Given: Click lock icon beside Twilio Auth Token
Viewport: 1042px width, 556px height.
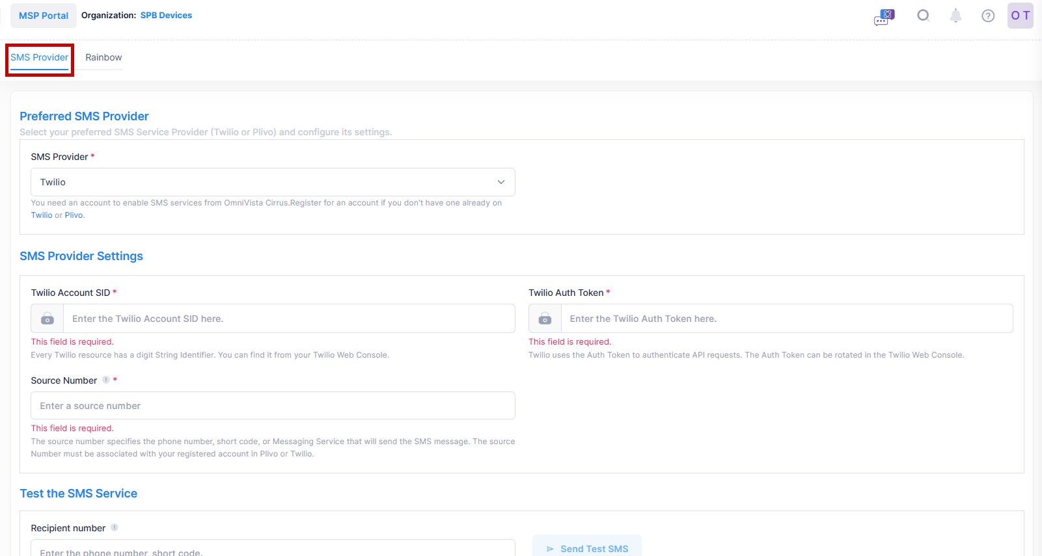Looking at the screenshot, I should point(545,319).
